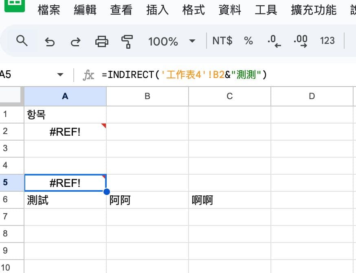Image resolution: width=356 pixels, height=273 pixels.
Task: Select column C header
Action: point(230,96)
